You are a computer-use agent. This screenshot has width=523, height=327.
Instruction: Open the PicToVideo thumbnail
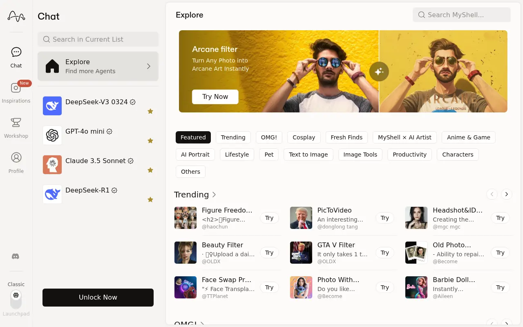301,218
